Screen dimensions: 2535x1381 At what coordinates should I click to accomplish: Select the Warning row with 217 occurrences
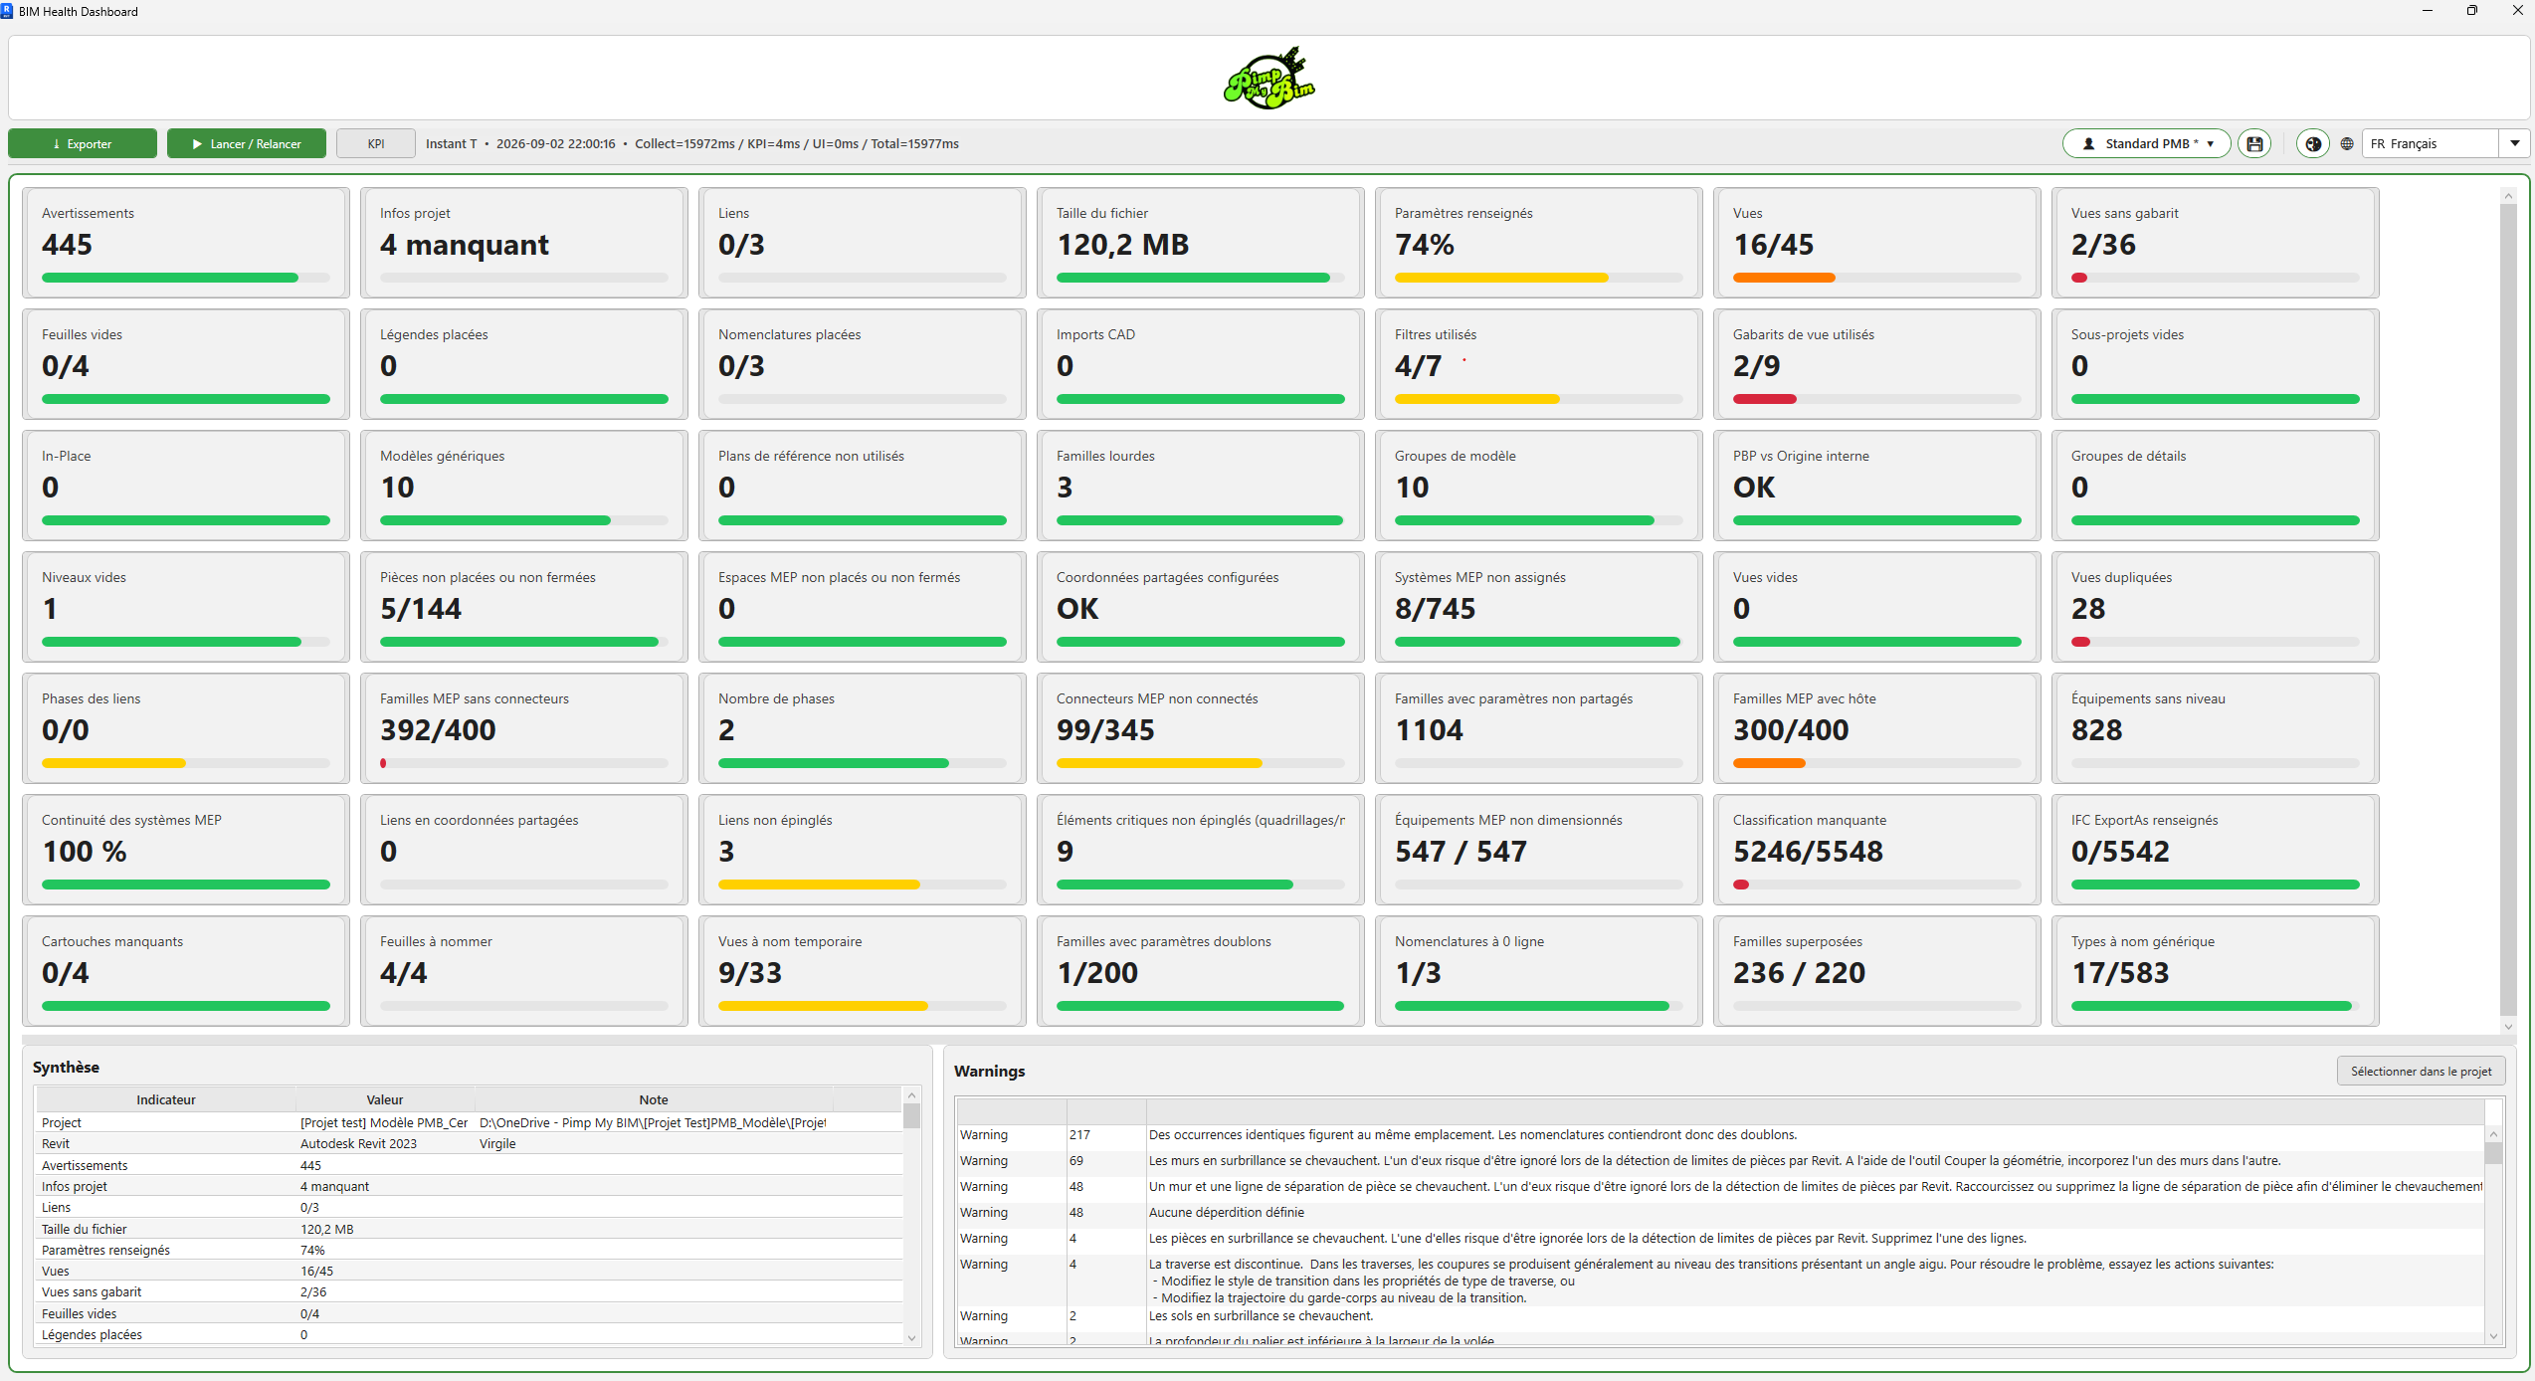tap(1719, 1135)
